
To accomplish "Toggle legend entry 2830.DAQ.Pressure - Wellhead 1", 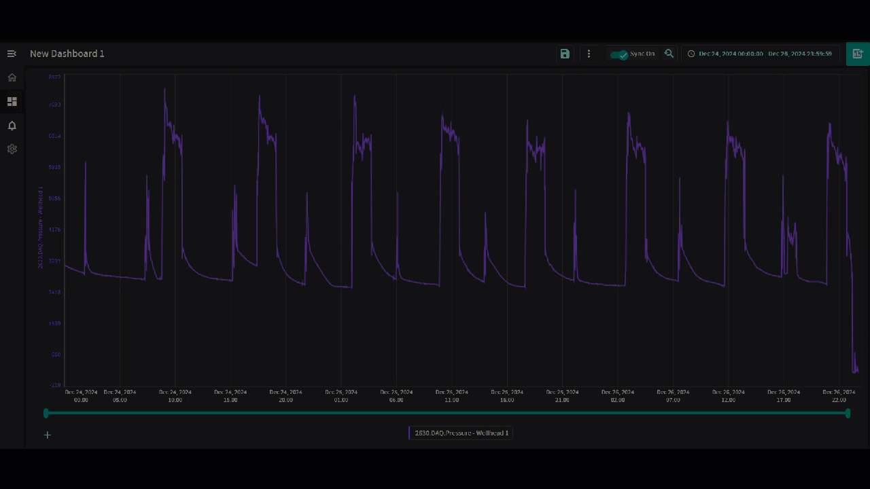I will (x=460, y=433).
